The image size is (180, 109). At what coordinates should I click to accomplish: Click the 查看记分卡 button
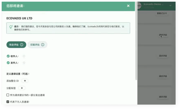pos(162,13)
